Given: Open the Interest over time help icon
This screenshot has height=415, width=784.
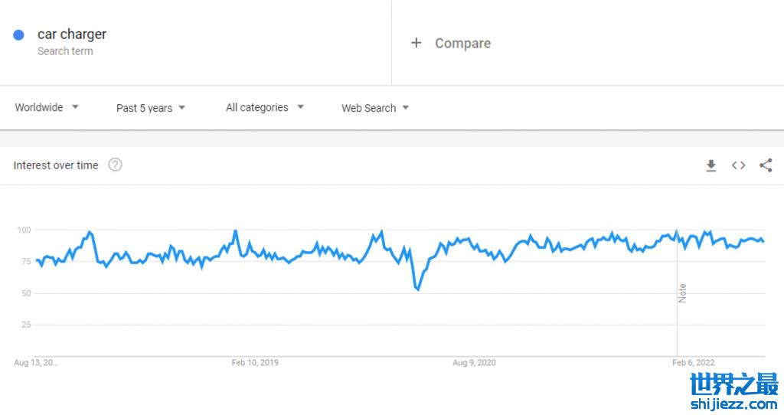Looking at the screenshot, I should pos(115,165).
